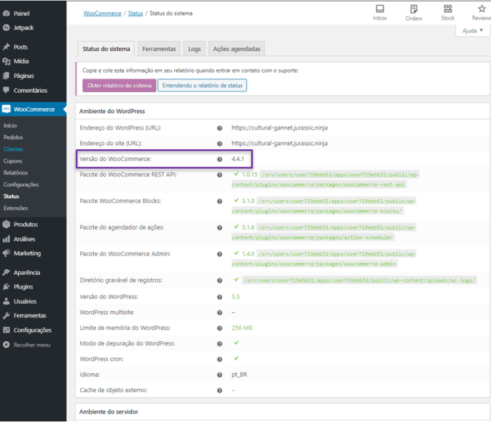Click the Ambiente do servidor section header

click(x=109, y=412)
